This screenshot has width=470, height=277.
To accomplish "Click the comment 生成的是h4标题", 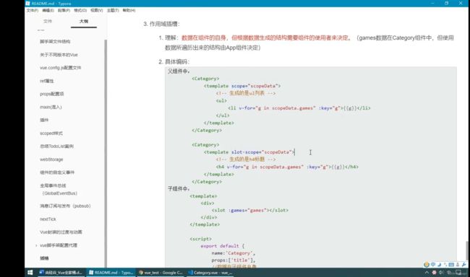I will click(246, 159).
